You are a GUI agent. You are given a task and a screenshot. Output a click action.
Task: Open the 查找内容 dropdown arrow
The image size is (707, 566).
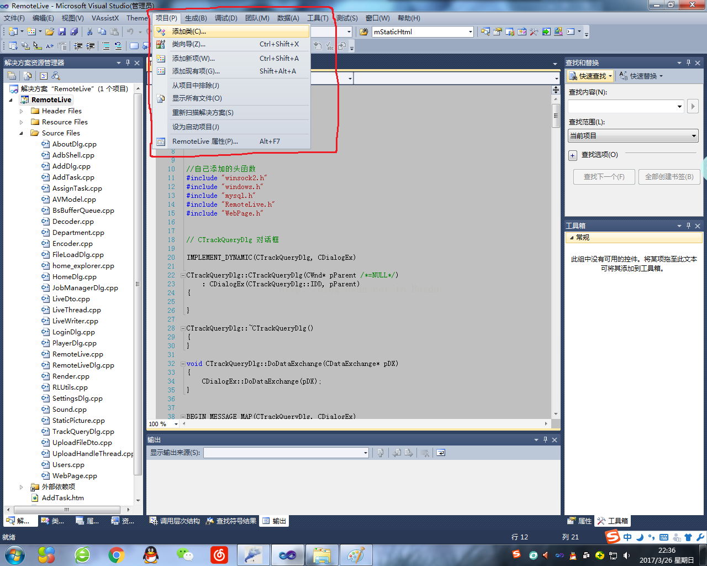coord(679,106)
